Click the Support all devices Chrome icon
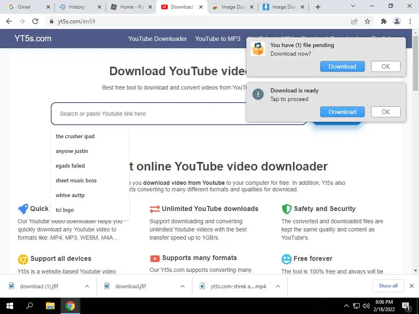 [23, 259]
